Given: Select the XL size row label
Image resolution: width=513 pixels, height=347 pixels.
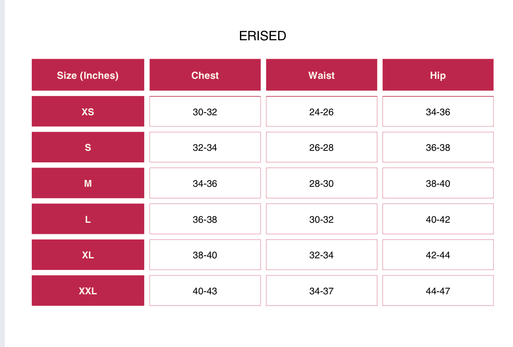Looking at the screenshot, I should pos(88,254).
